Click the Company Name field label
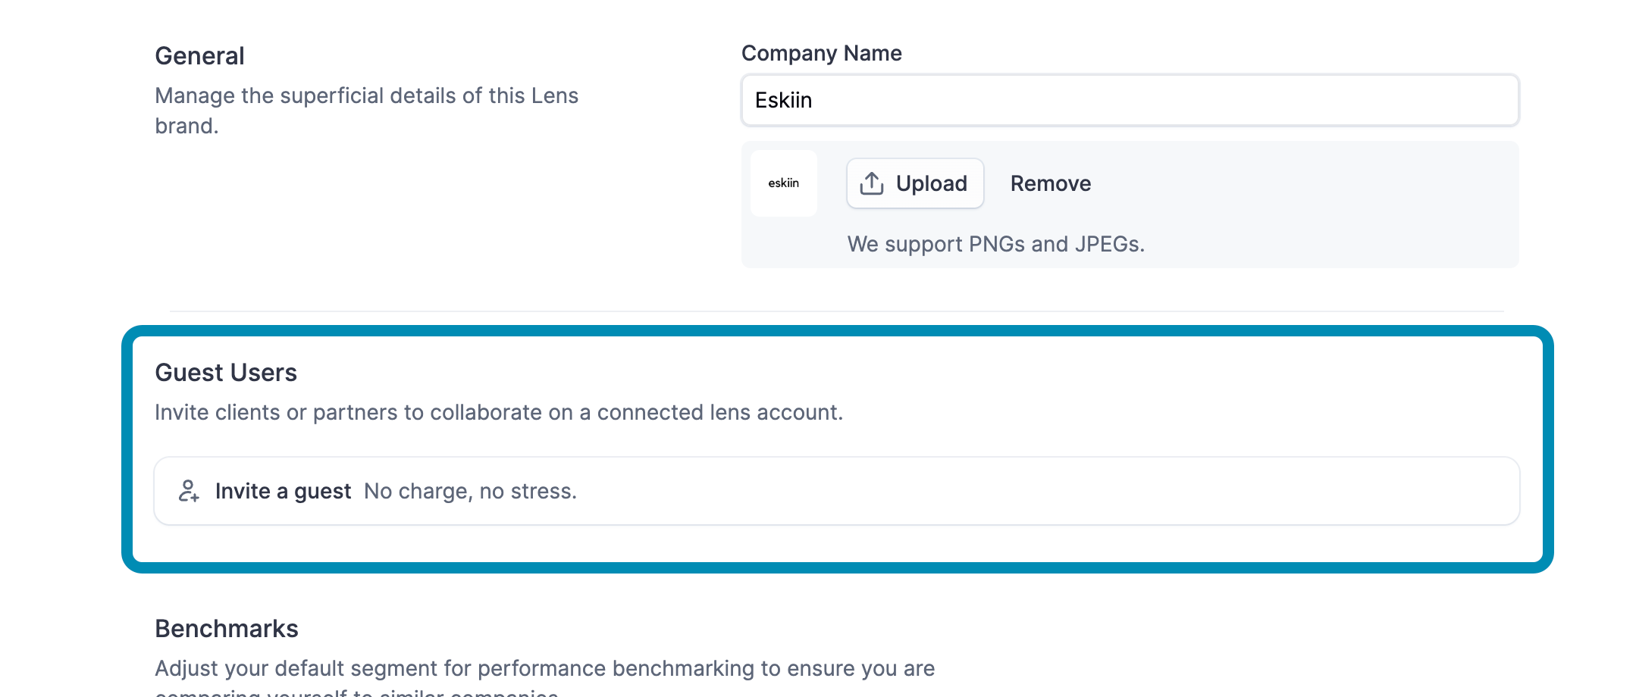 point(821,53)
